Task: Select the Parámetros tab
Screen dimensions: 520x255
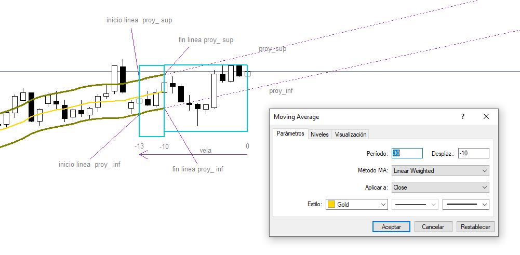Action: point(290,133)
